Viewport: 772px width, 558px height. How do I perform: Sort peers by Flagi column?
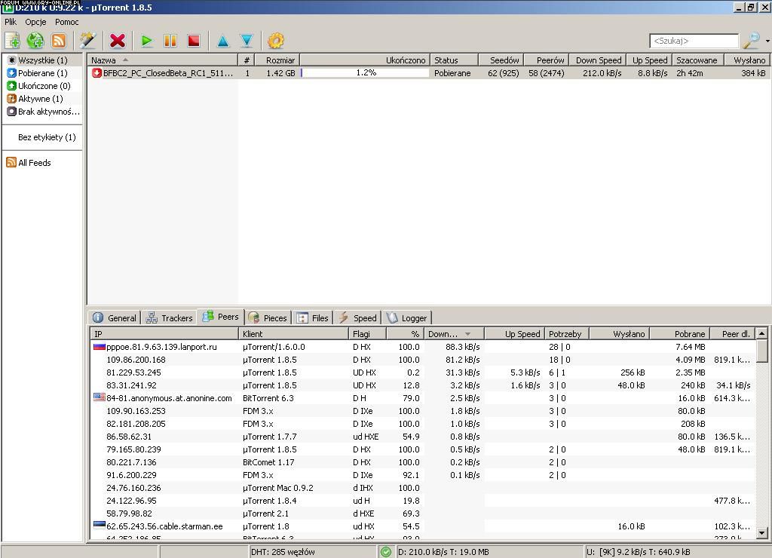tap(367, 333)
